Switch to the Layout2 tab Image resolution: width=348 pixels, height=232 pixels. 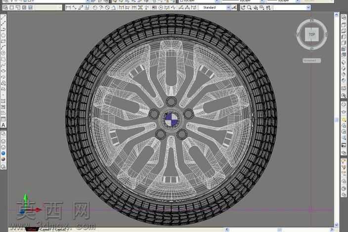pos(60,230)
